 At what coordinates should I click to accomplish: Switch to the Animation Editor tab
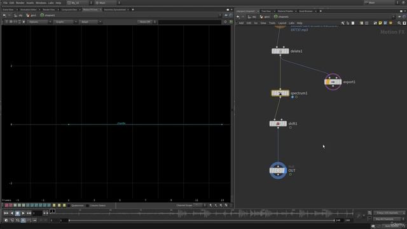28,10
